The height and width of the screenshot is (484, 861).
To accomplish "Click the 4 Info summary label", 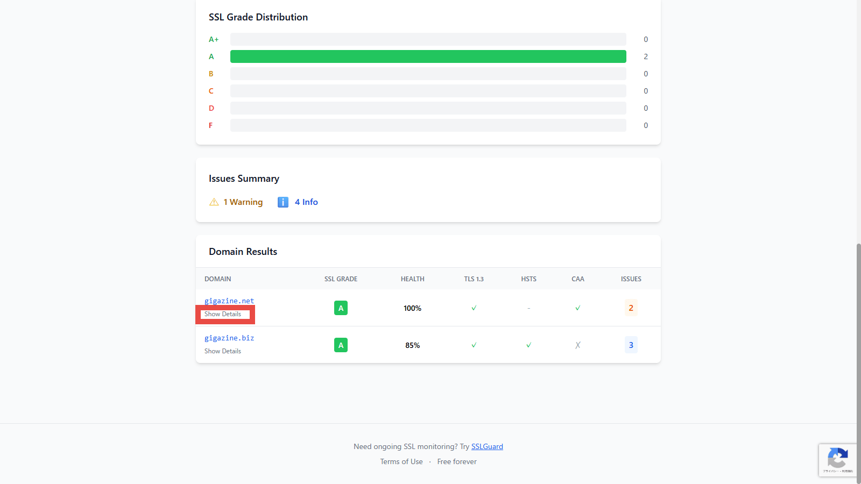I will pos(306,202).
